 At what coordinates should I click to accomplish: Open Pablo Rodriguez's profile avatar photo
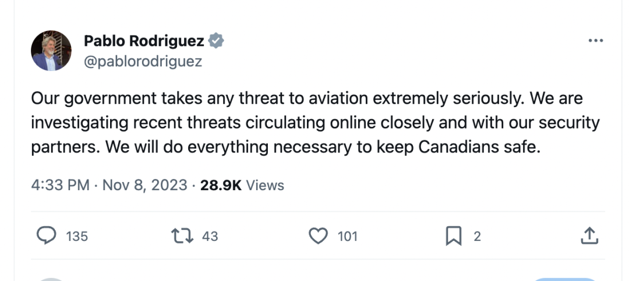(x=51, y=51)
